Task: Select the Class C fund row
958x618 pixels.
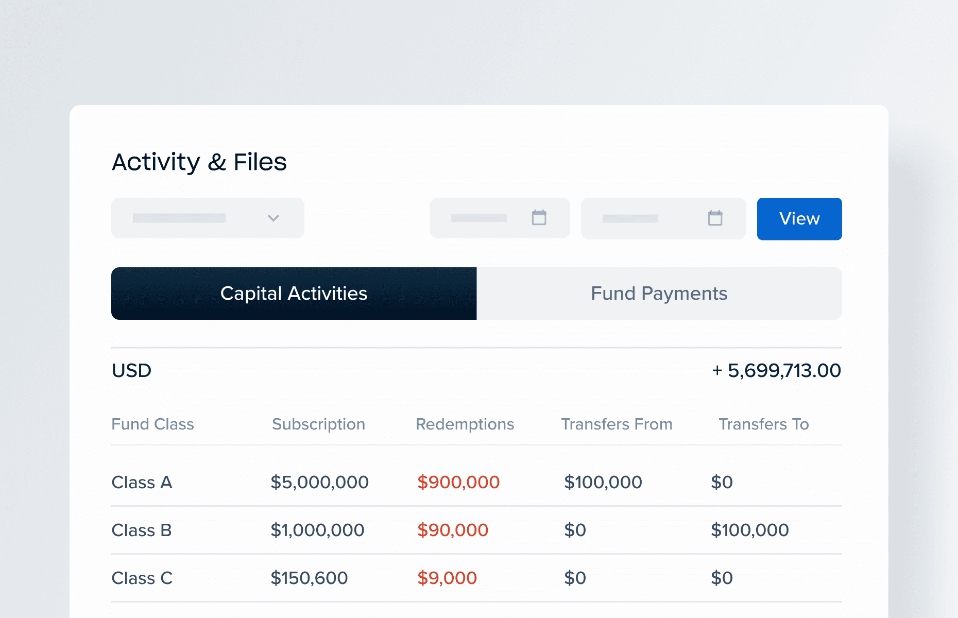Action: pos(142,577)
